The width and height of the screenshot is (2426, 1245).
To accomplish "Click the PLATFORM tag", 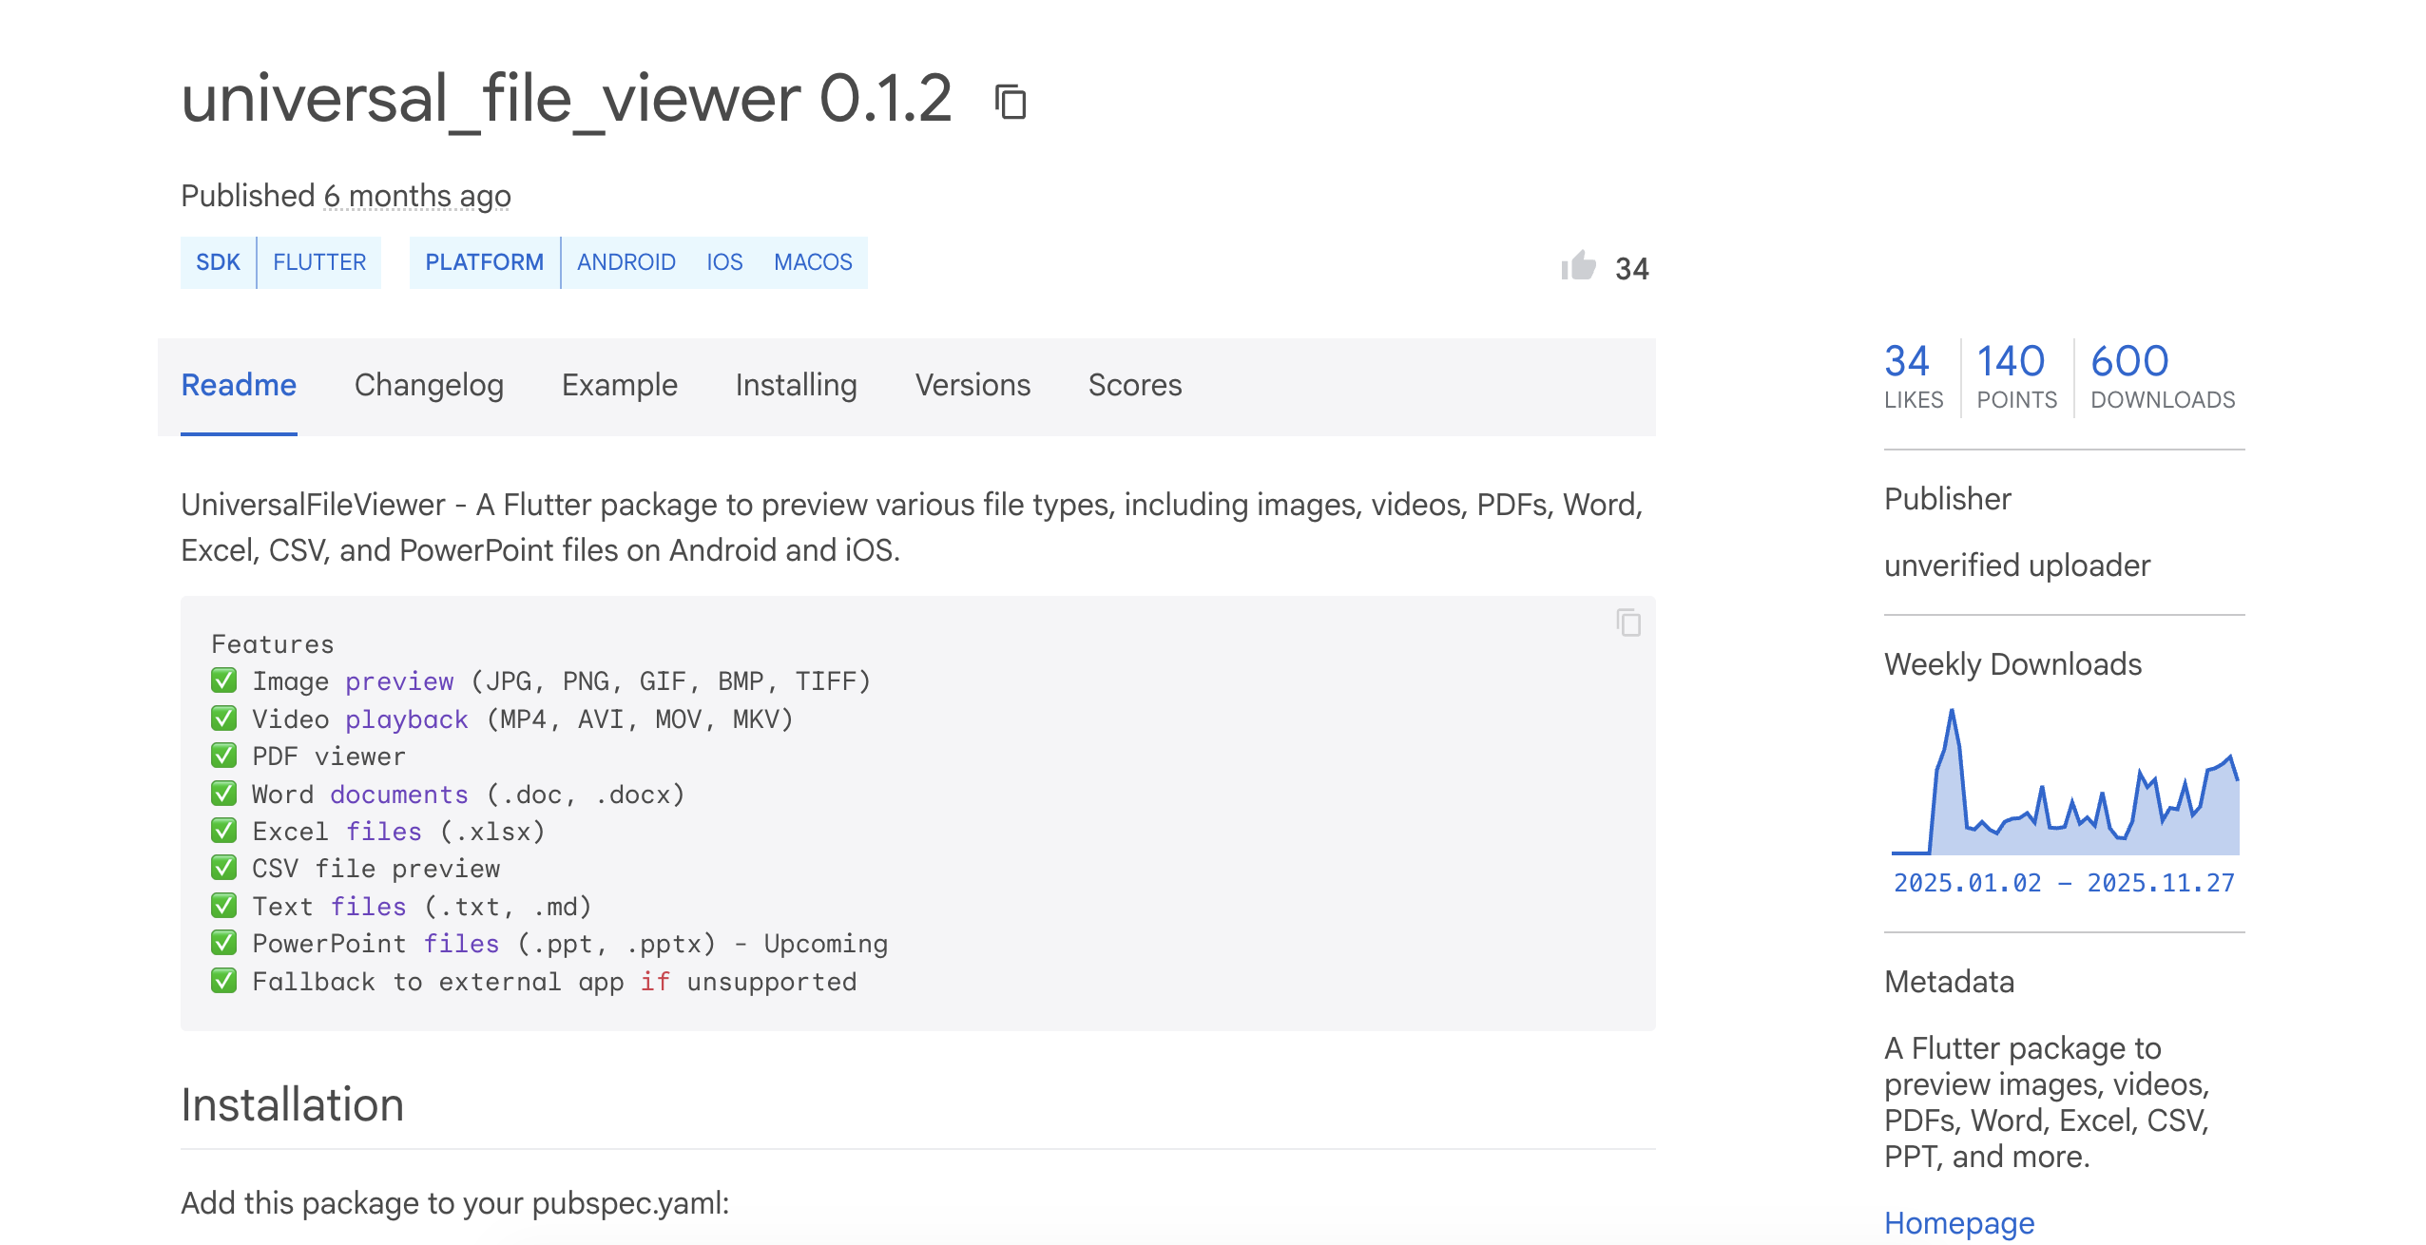I will click(x=484, y=262).
